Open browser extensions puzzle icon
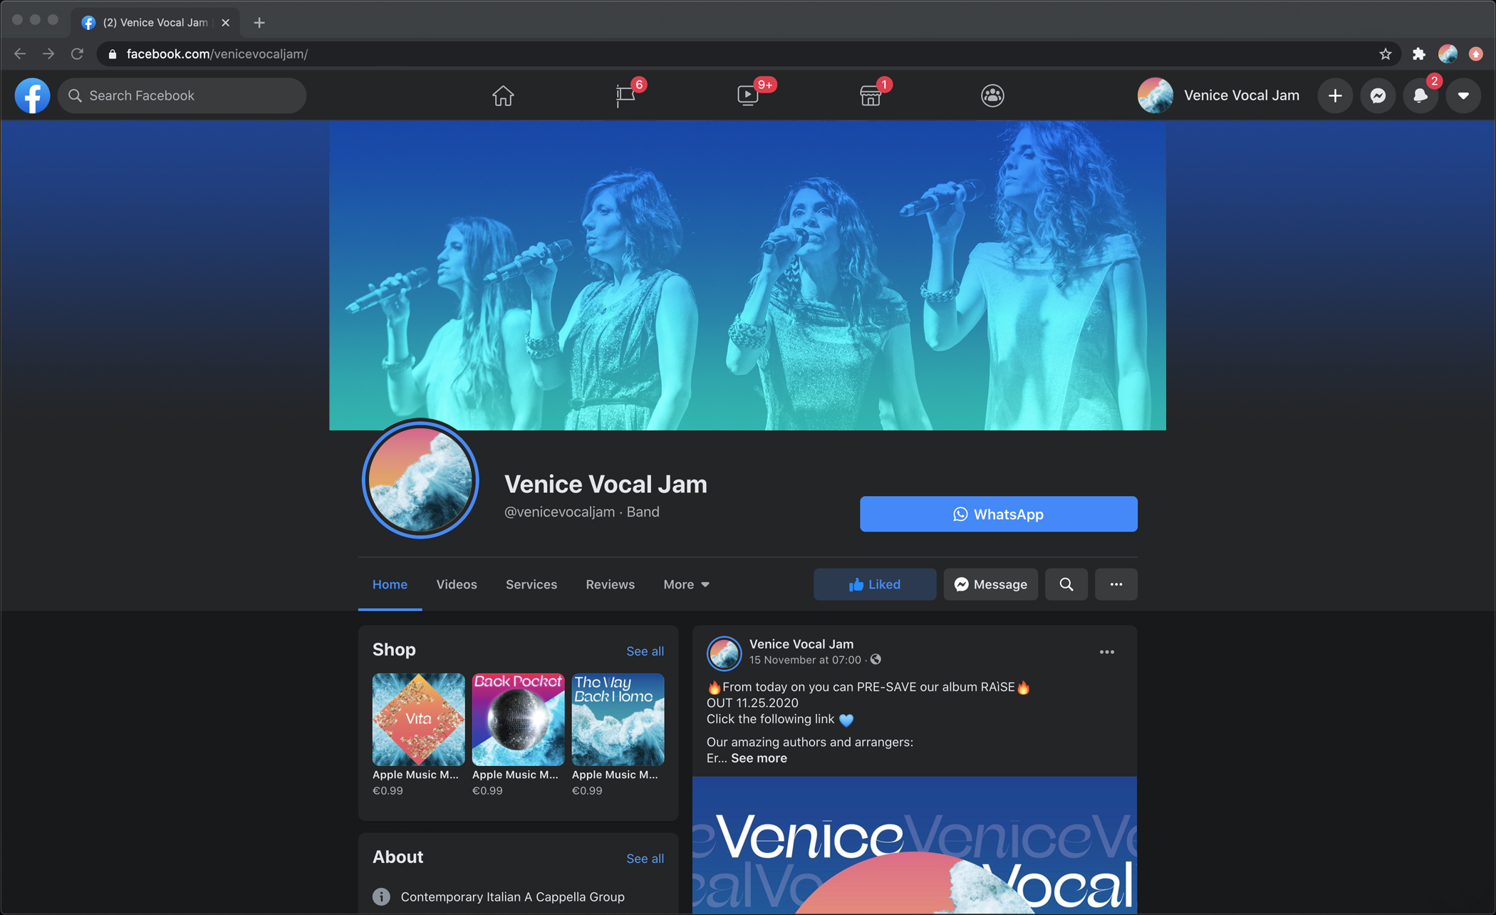The image size is (1496, 915). click(1418, 54)
